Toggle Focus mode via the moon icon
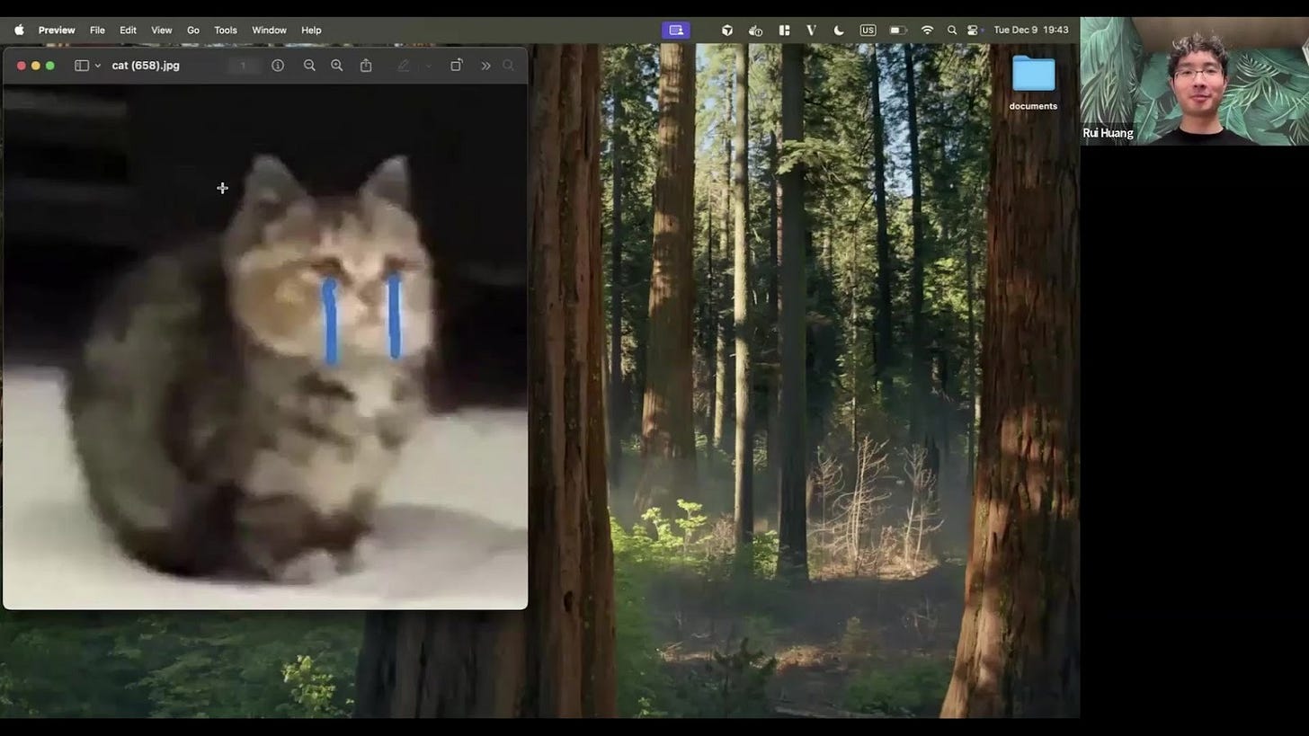The width and height of the screenshot is (1309, 736). click(839, 30)
